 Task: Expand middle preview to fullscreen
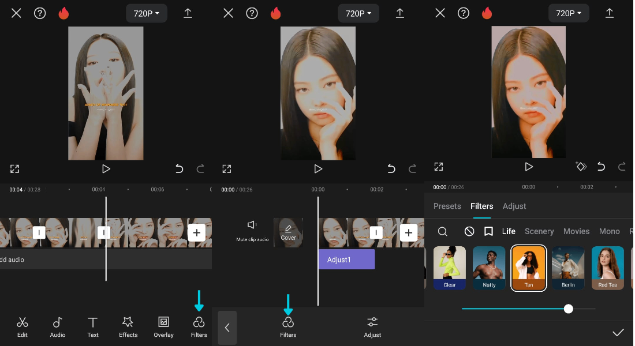[x=227, y=169]
